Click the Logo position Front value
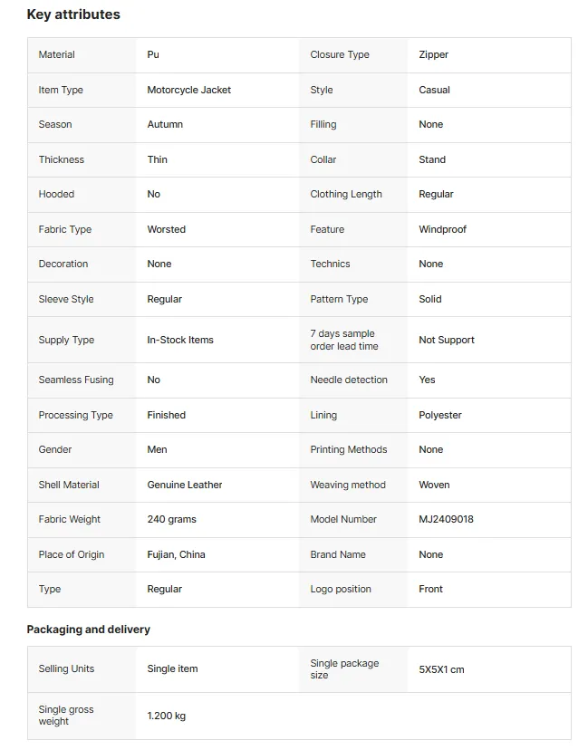The width and height of the screenshot is (588, 750). coord(430,590)
